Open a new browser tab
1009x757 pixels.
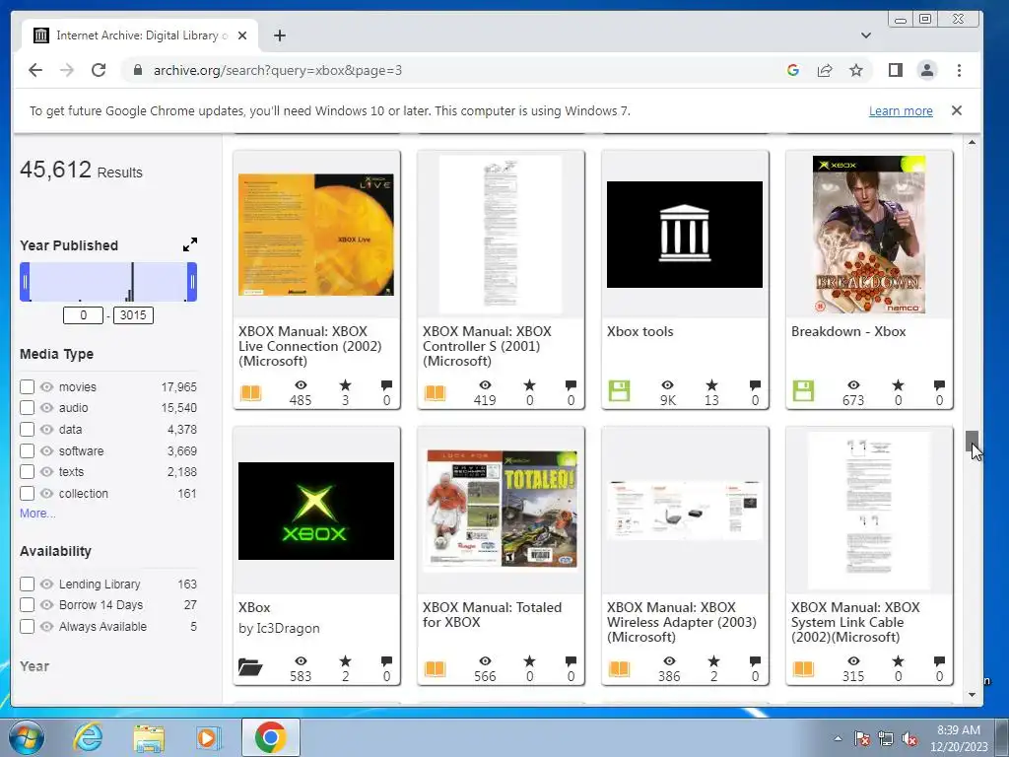[279, 35]
